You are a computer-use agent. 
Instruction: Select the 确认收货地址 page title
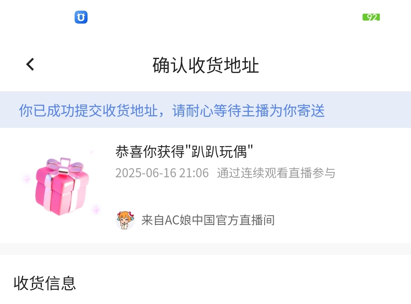pyautogui.click(x=206, y=65)
